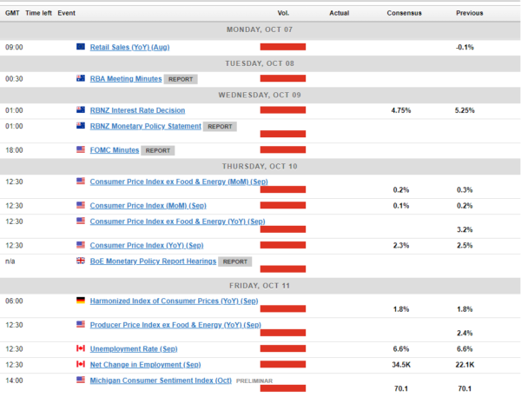
Task: Click the REPORT badge next to FOMC Minutes
Action: click(157, 149)
